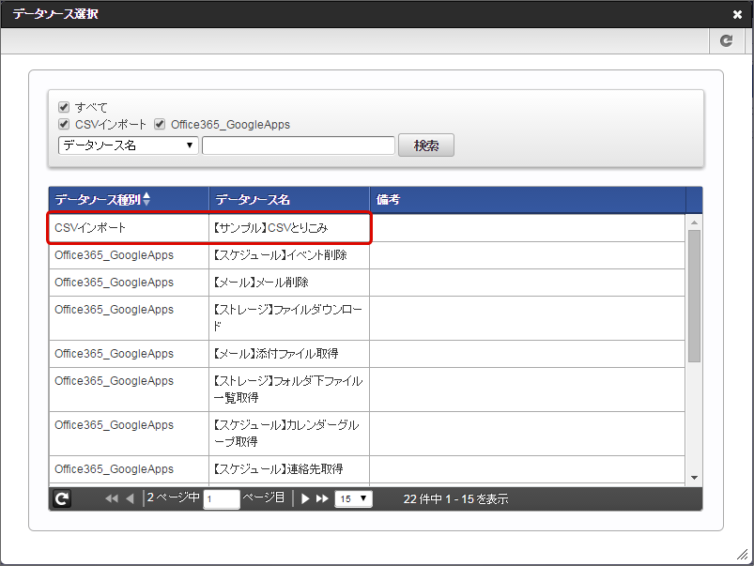Go to the next page of results
Viewport: 754px width, 566px height.
305,499
